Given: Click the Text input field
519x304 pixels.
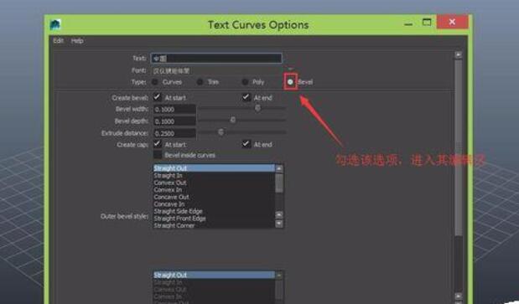Looking at the screenshot, I should [x=216, y=58].
